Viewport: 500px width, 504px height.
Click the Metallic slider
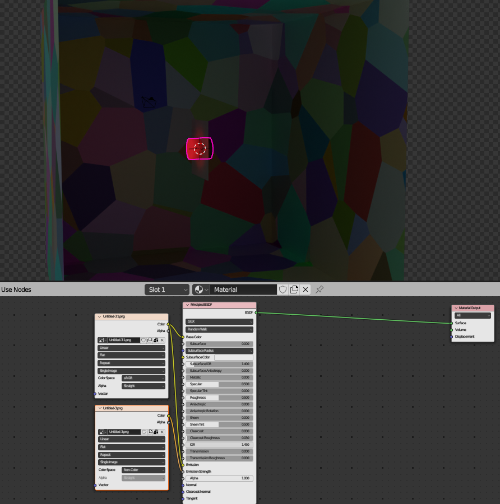(219, 377)
